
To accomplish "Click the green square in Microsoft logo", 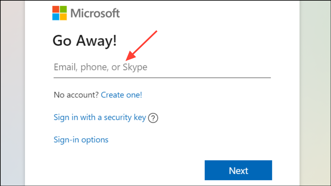I will (x=63, y=9).
